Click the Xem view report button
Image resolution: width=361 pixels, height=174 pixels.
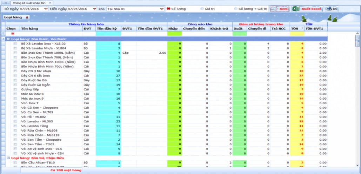(x=279, y=8)
